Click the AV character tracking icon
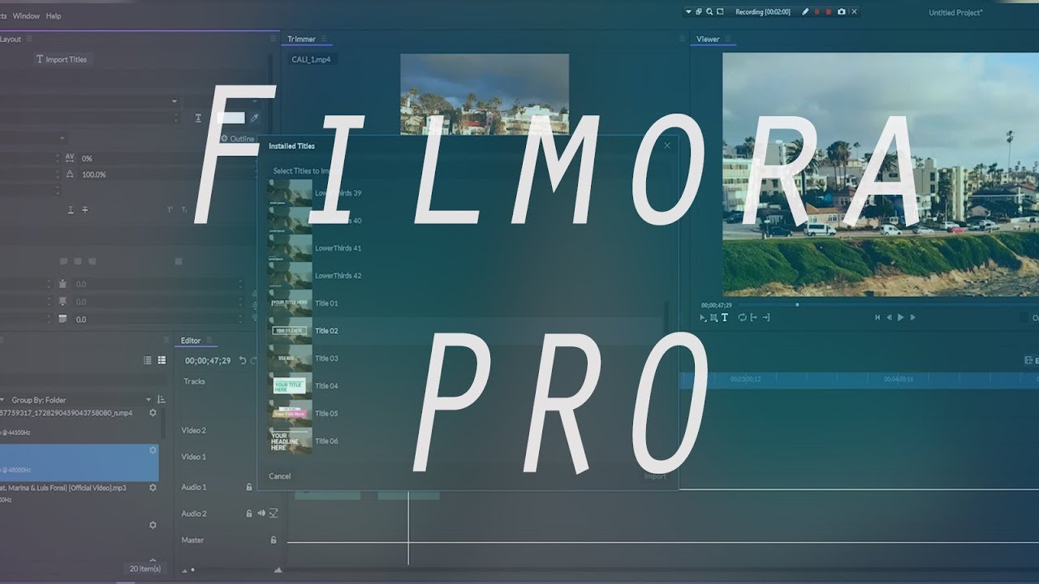Screen dimensions: 1039x584 [70, 158]
